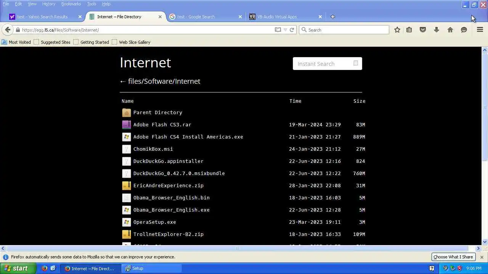Bookmark this page with the star icon

[x=397, y=30]
